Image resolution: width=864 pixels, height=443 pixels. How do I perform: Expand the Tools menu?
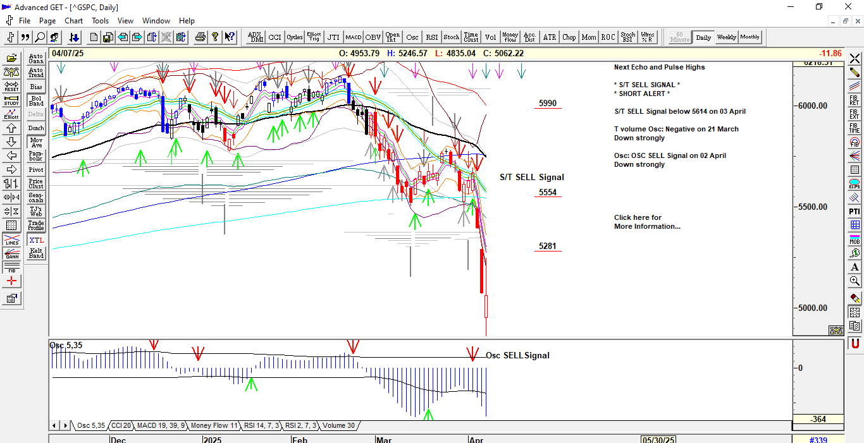(x=100, y=21)
